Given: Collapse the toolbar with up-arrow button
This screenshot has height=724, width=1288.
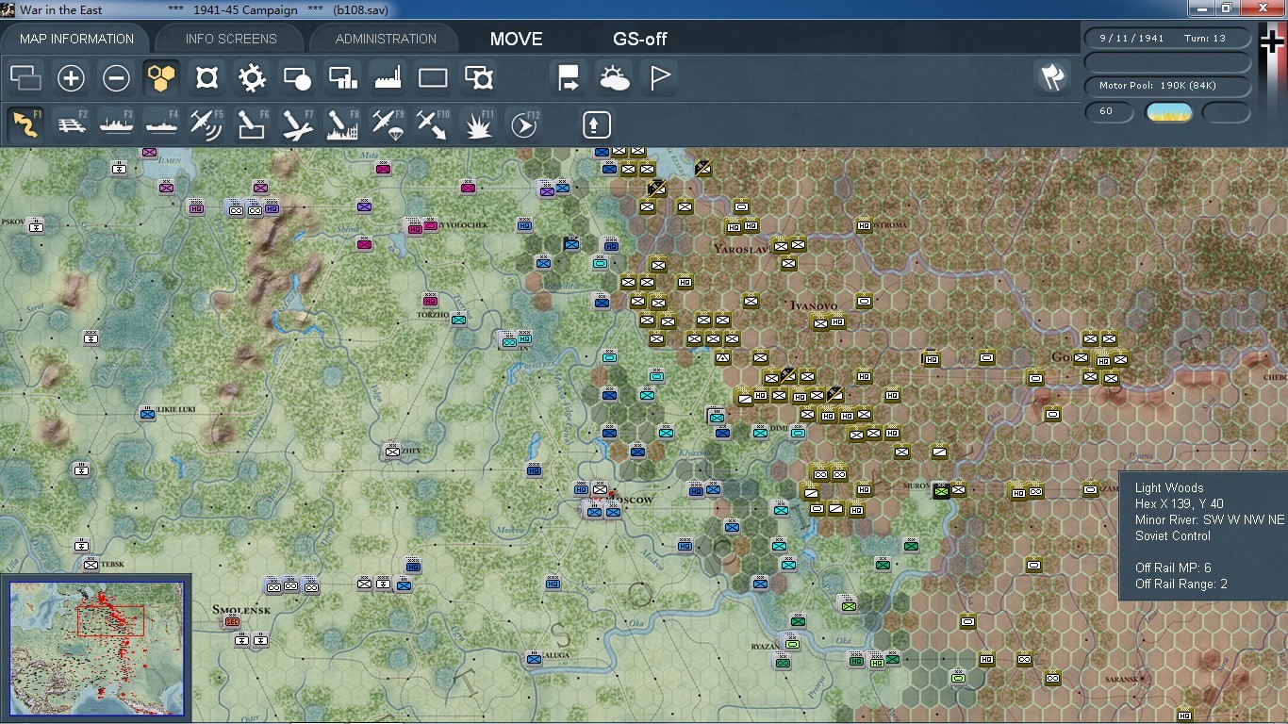Looking at the screenshot, I should (x=595, y=124).
